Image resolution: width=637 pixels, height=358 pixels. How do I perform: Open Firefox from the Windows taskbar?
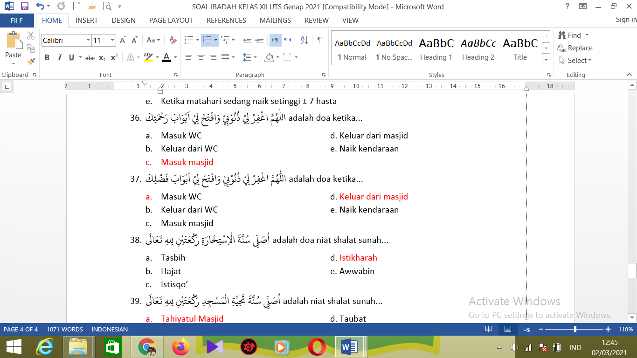click(x=181, y=347)
